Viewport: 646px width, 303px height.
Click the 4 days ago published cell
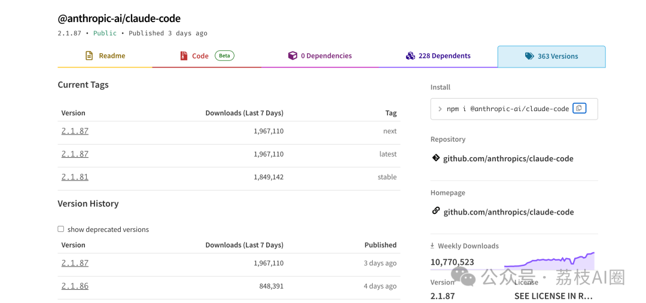tap(380, 286)
